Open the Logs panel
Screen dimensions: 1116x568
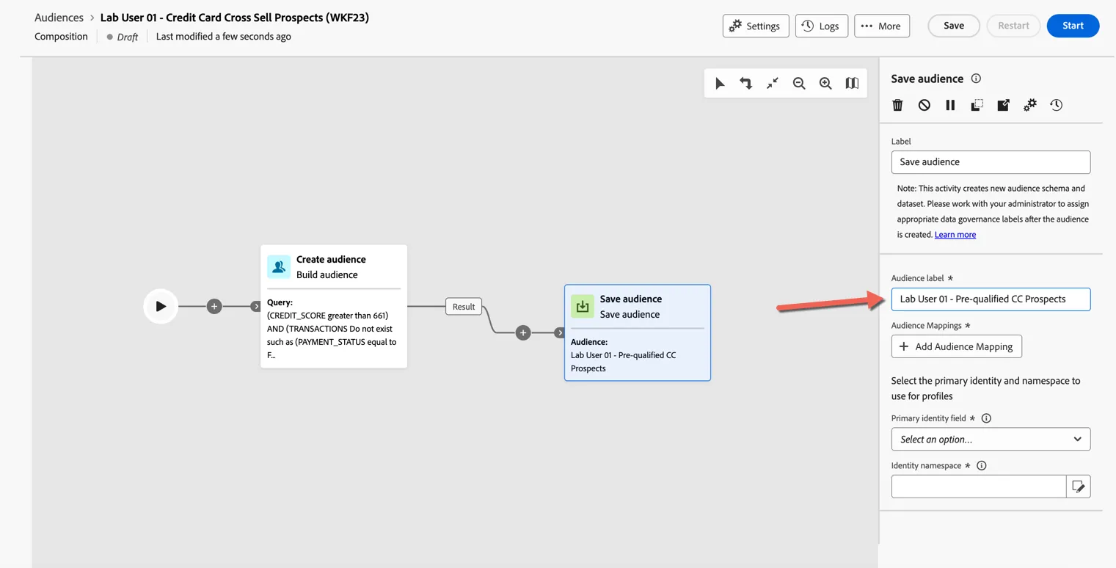pyautogui.click(x=821, y=26)
